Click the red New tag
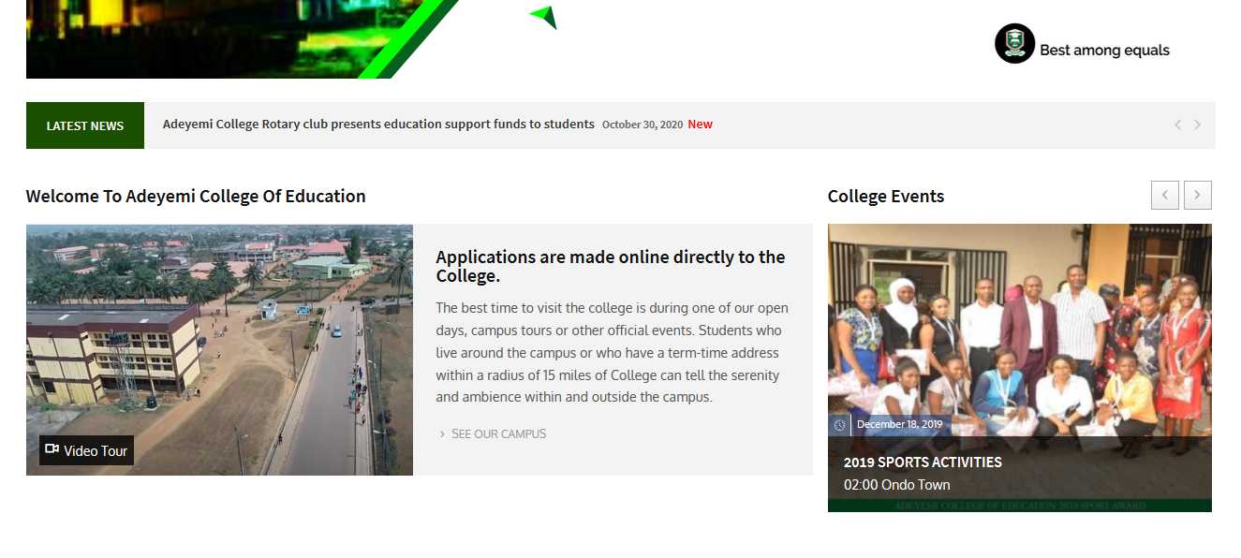 pos(700,125)
